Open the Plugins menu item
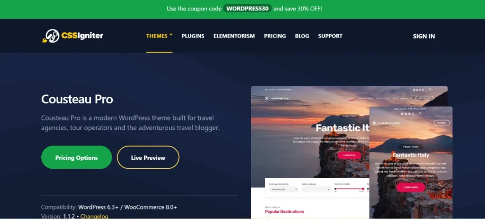 (193, 36)
